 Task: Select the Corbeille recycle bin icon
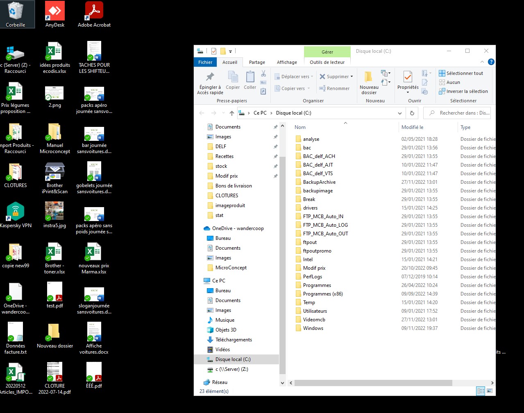point(16,14)
